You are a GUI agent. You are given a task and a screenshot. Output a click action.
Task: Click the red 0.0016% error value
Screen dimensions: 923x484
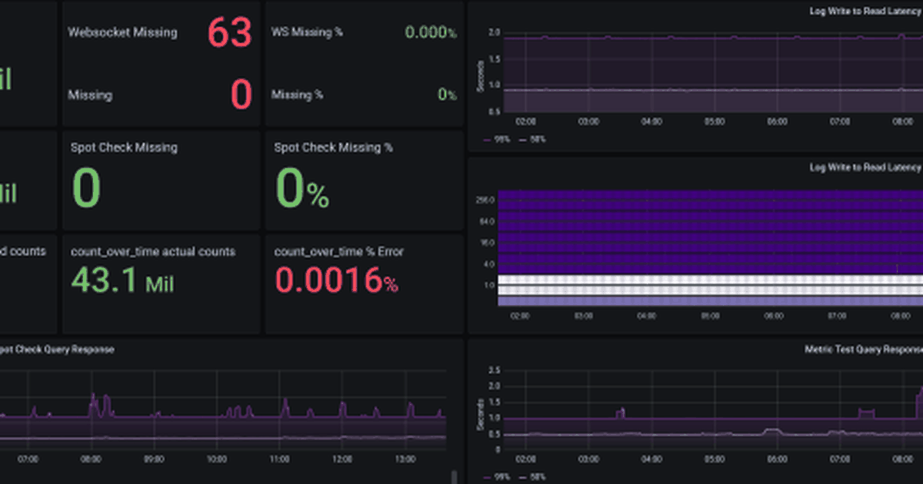[x=337, y=281]
